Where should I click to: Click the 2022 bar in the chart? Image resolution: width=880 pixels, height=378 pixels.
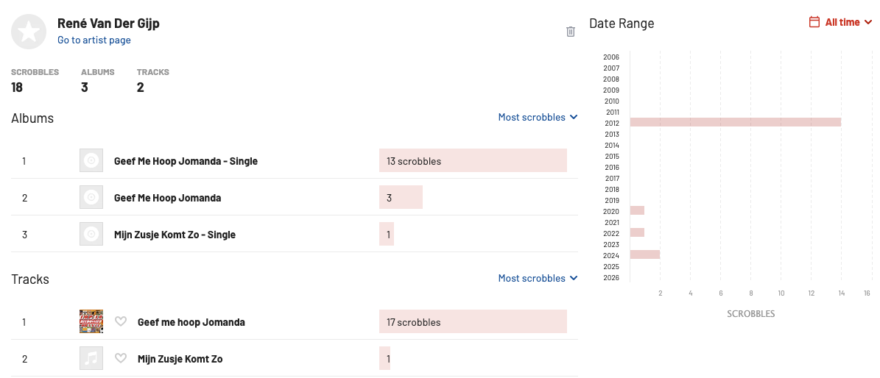point(637,232)
